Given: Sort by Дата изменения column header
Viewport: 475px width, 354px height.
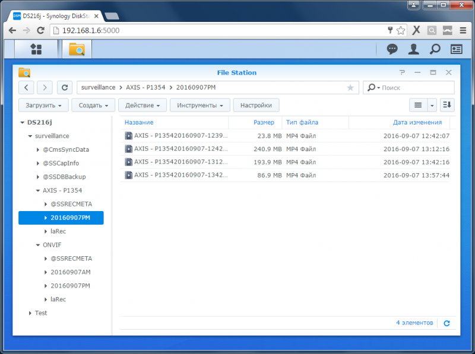Looking at the screenshot, I should (x=417, y=122).
